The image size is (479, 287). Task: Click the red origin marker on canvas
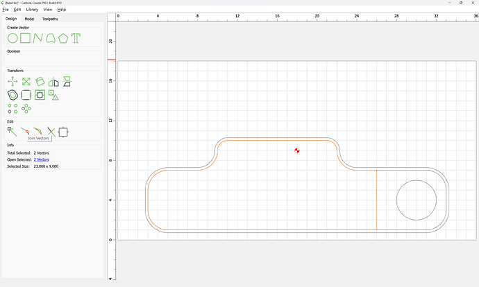(x=297, y=150)
